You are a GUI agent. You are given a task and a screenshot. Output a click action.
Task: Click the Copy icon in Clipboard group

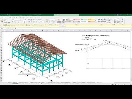pyautogui.click(x=4, y=21)
